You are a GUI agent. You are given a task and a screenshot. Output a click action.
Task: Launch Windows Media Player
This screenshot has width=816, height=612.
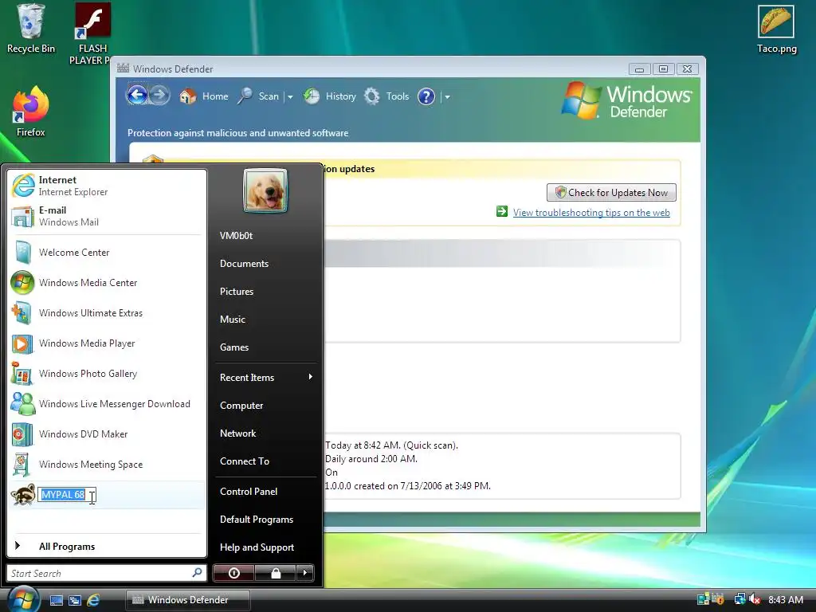point(107,343)
